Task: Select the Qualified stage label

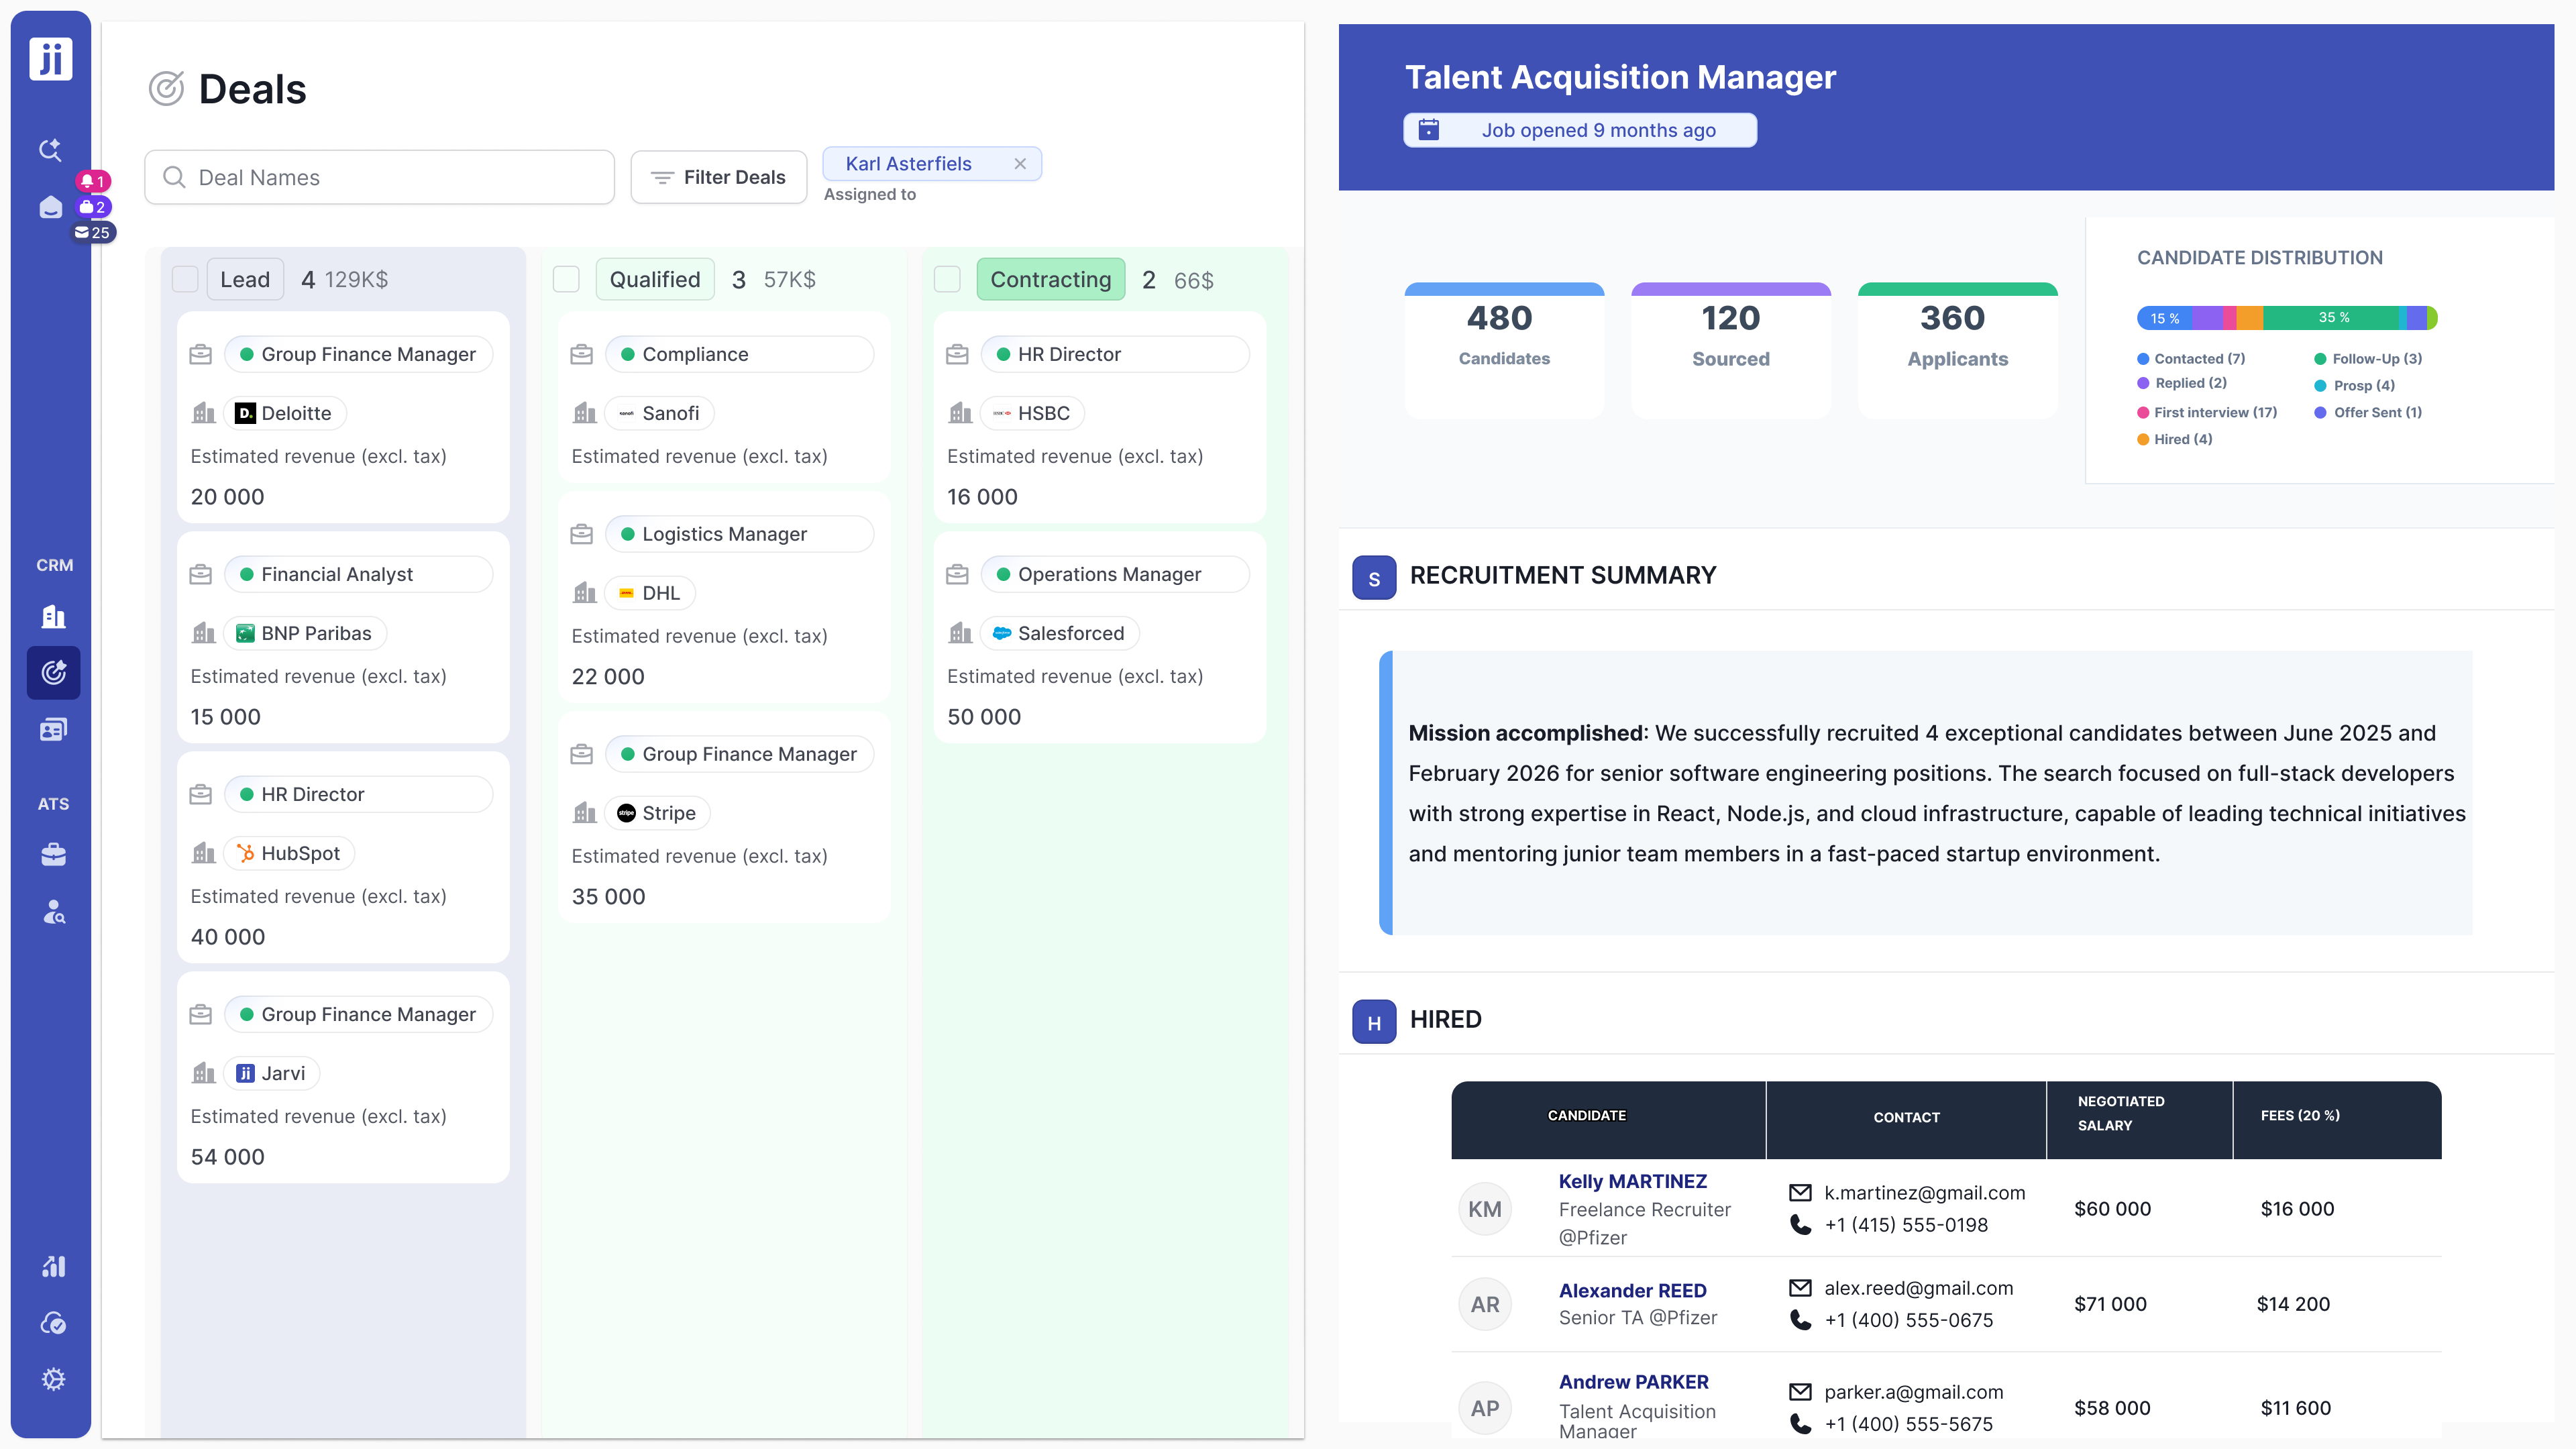Action: [654, 279]
